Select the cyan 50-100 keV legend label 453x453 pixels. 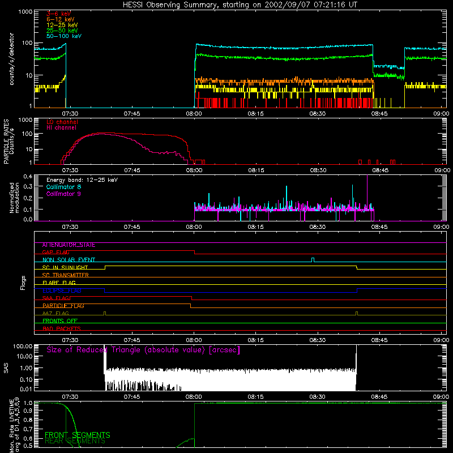pyautogui.click(x=64, y=36)
